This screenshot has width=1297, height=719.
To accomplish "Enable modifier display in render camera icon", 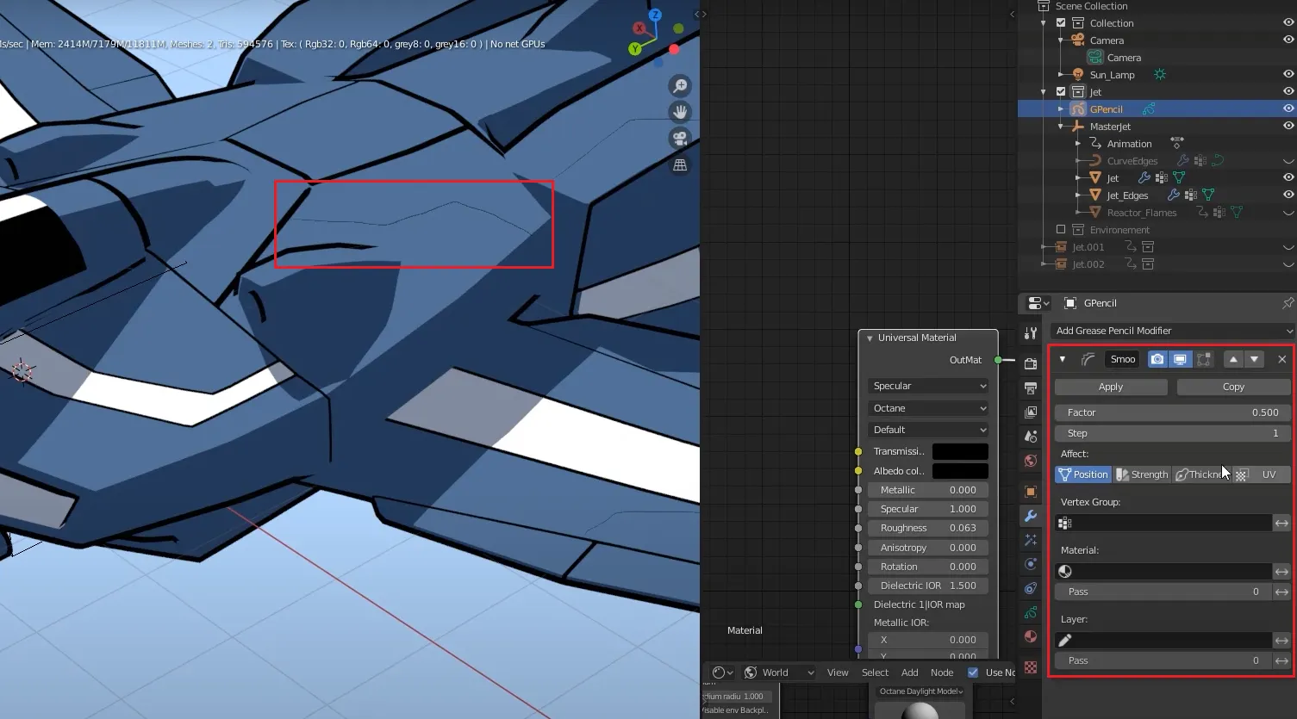I will point(1157,359).
